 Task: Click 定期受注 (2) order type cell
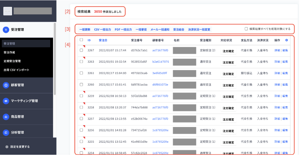[207, 50]
